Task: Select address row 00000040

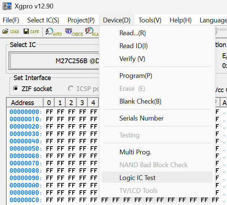Action: click(26, 141)
